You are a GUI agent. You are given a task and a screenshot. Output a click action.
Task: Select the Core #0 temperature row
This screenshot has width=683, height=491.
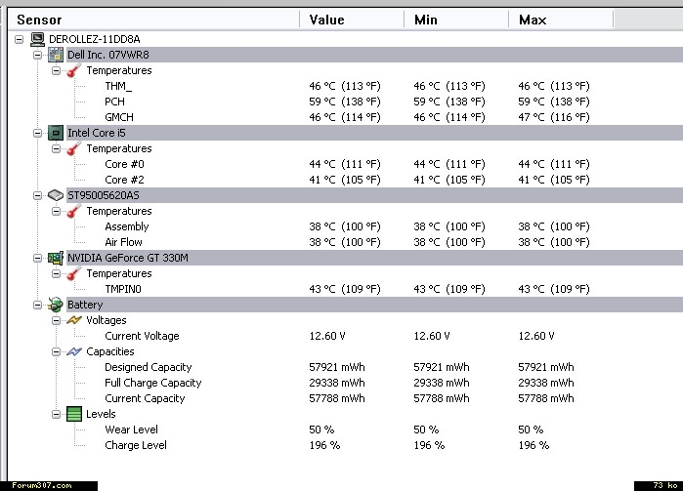[x=123, y=164]
